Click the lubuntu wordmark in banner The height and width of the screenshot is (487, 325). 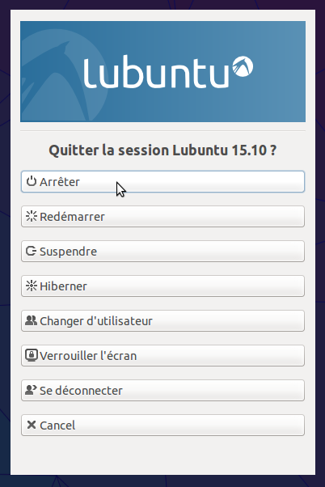tap(157, 72)
